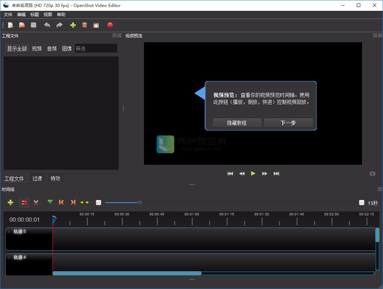Click the timeline vertical scrollbar
This screenshot has height=289, width=383.
coord(377,235)
